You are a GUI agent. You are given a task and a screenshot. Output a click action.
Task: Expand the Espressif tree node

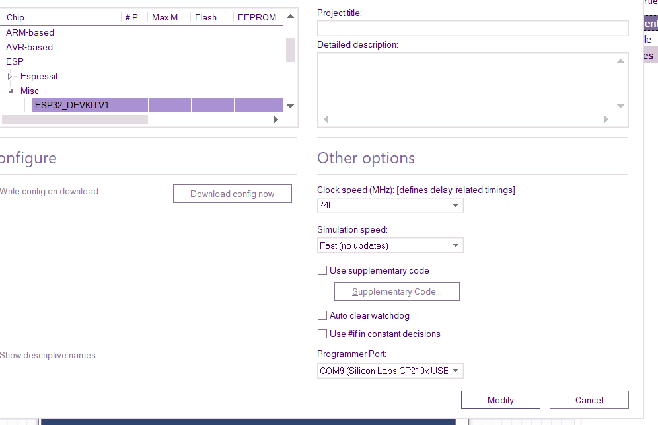pyautogui.click(x=10, y=77)
